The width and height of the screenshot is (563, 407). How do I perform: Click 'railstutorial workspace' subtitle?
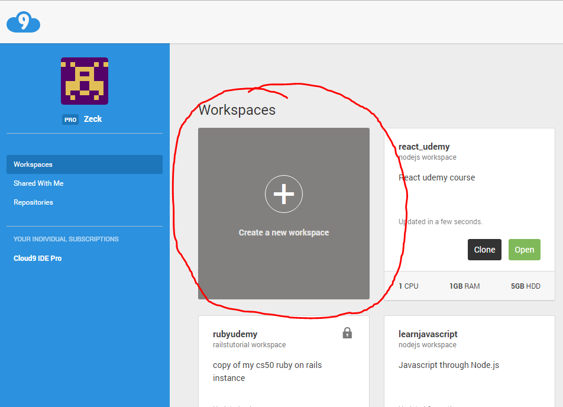pos(249,345)
